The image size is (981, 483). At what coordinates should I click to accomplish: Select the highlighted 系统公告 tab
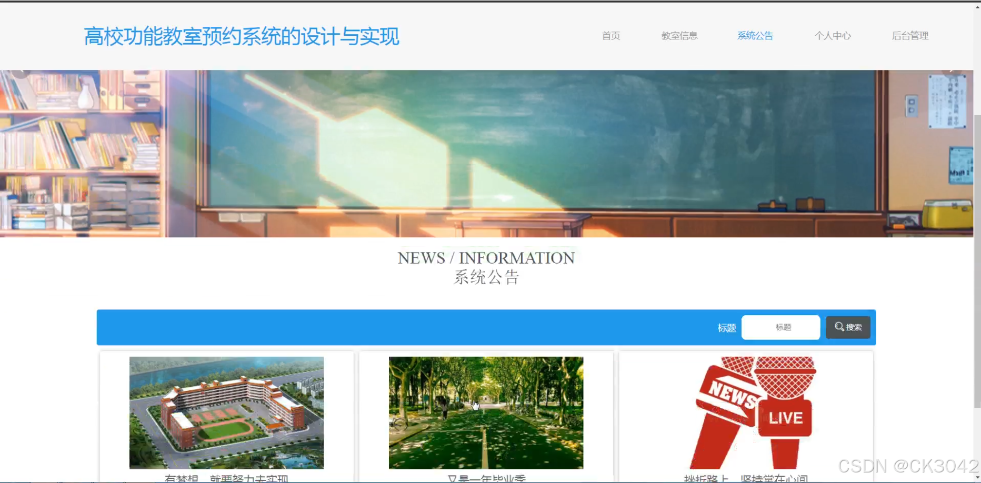click(x=755, y=35)
